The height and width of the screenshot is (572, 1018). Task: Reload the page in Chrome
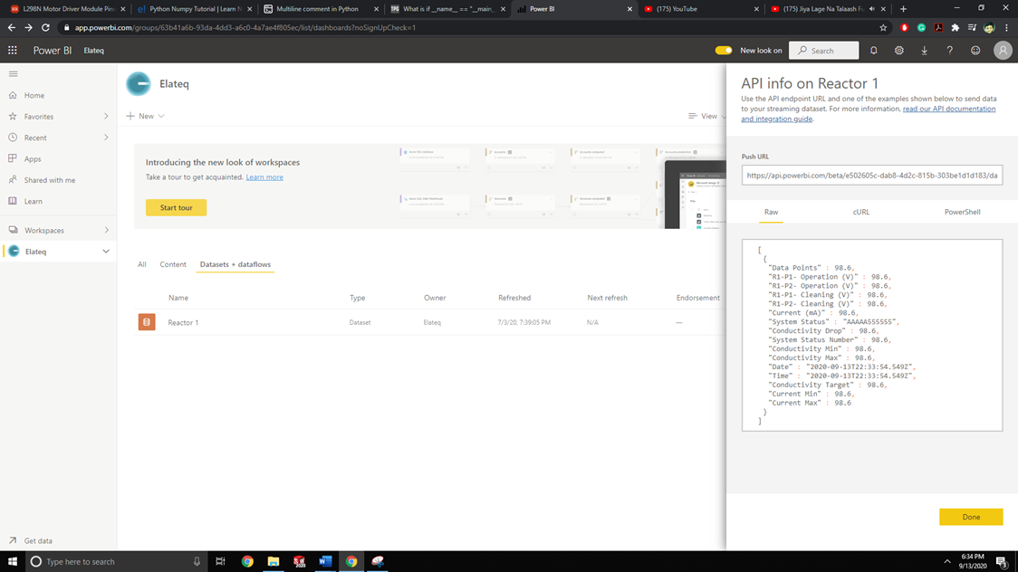click(x=45, y=28)
